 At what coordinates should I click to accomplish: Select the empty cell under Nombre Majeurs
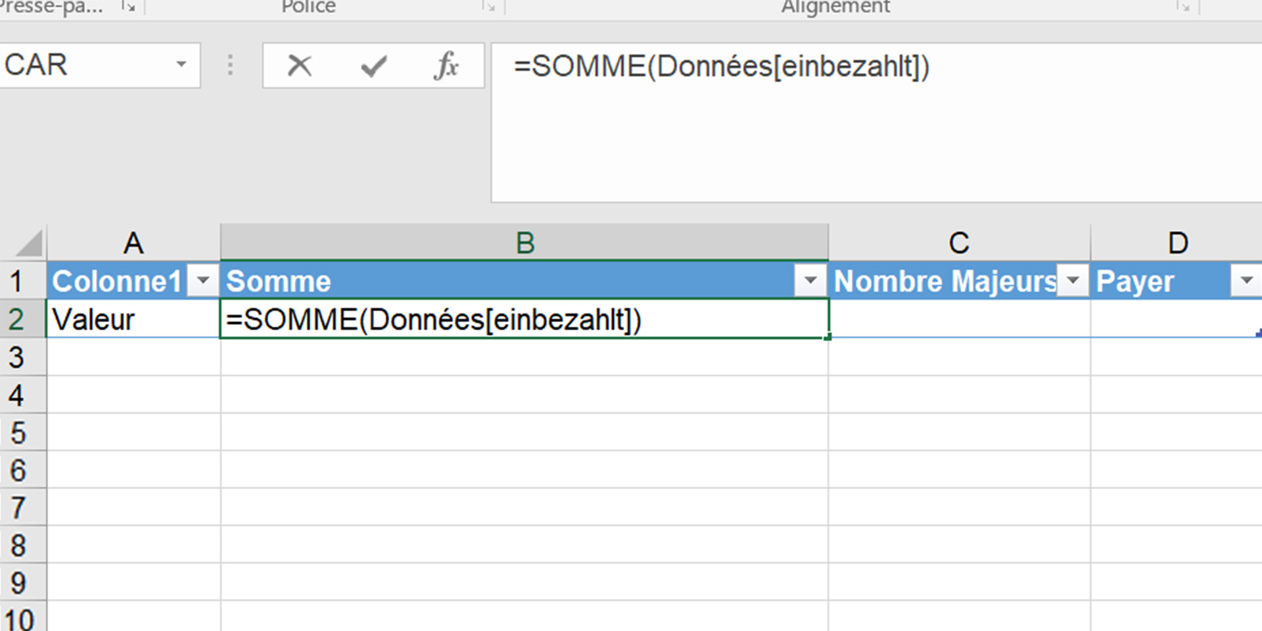click(x=960, y=319)
